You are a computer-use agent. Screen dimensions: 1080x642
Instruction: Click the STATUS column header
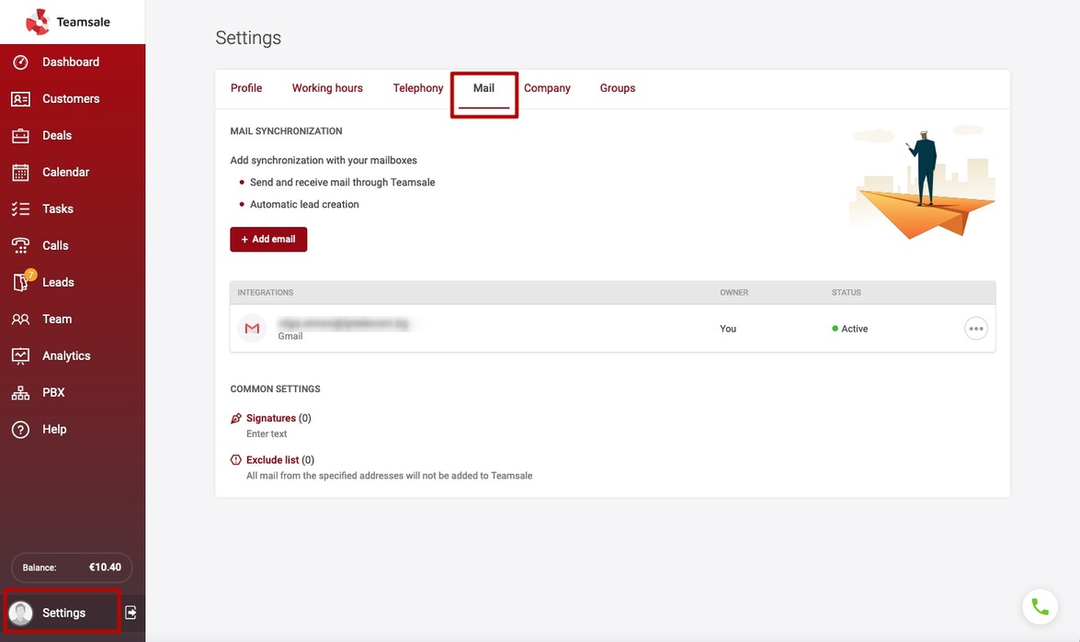[846, 292]
